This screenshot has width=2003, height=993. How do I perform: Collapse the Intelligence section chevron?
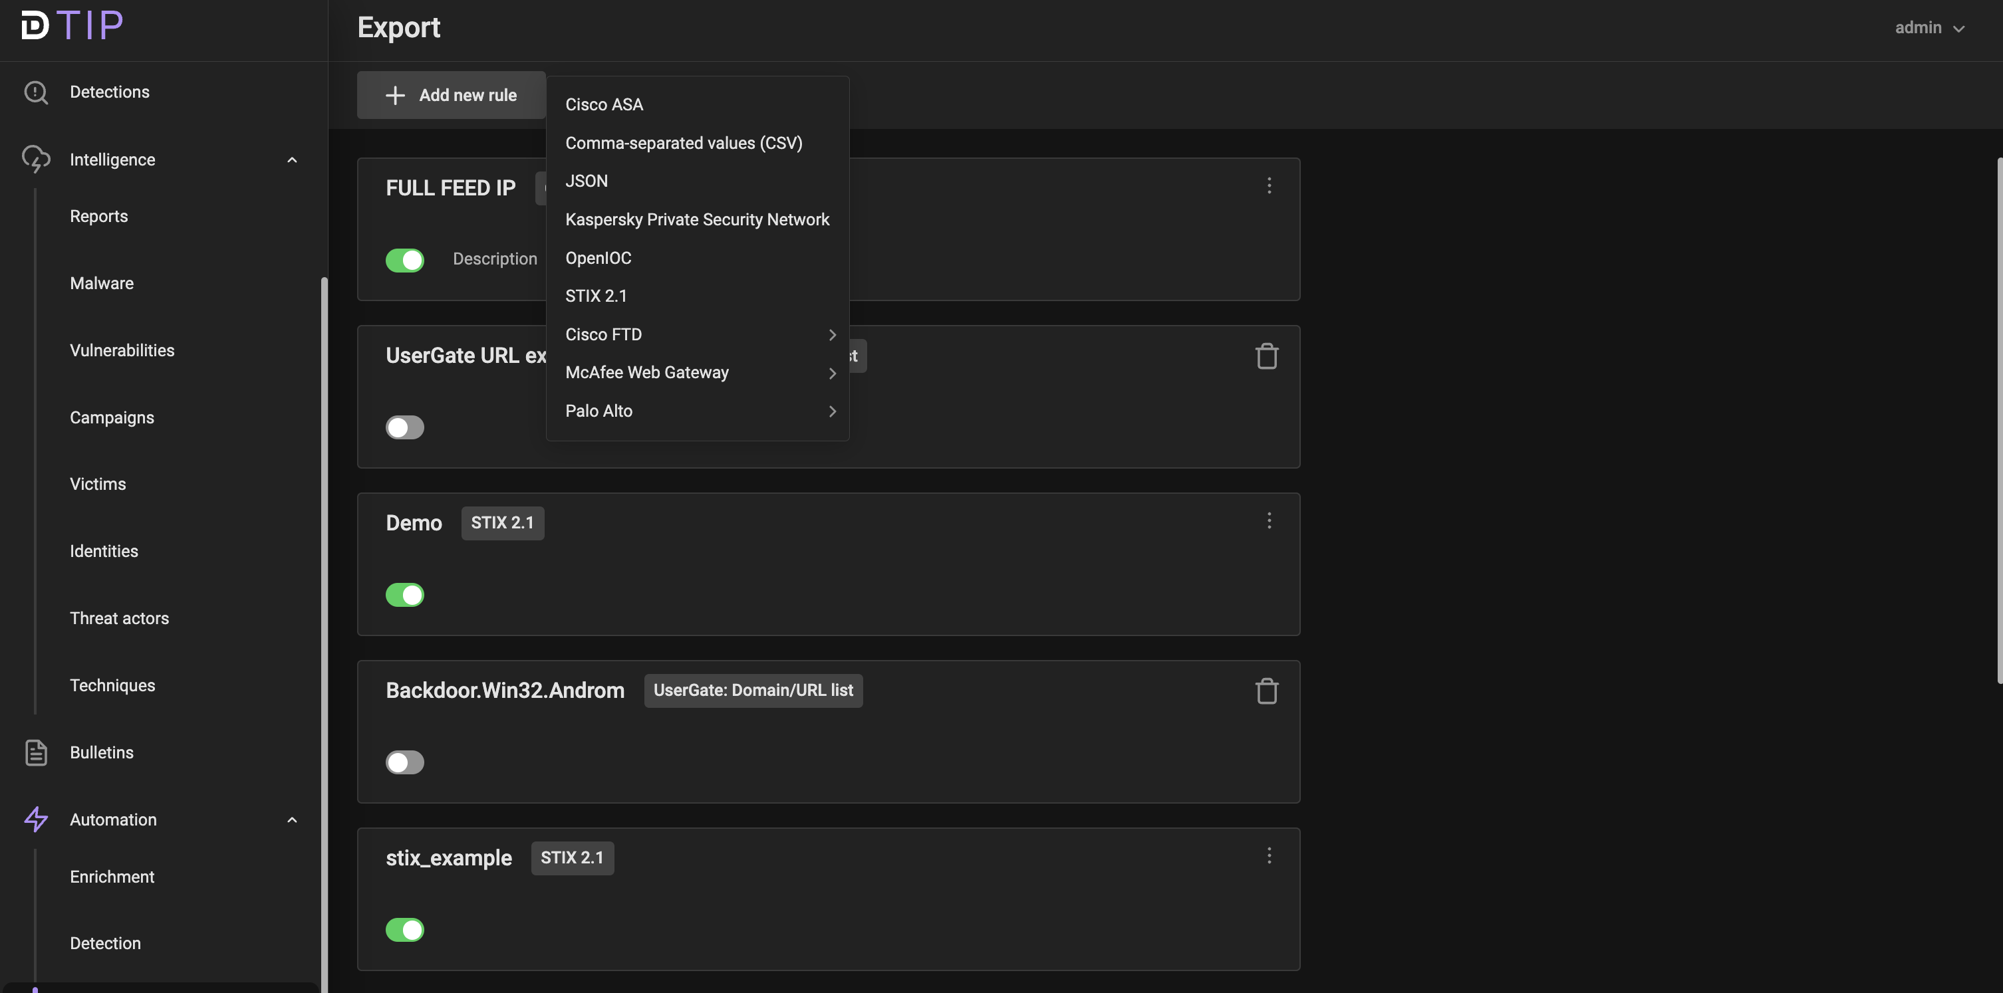(x=293, y=160)
